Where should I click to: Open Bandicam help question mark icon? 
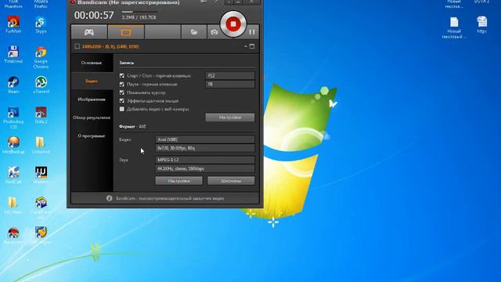click(216, 2)
